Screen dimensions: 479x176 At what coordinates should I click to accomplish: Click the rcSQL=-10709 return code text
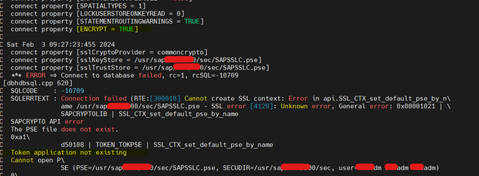coord(215,75)
